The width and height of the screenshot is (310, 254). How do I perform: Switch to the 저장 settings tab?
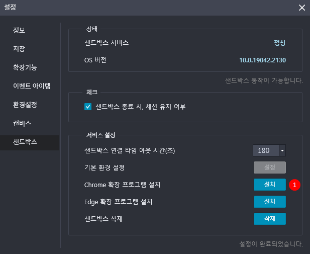pyautogui.click(x=19, y=49)
